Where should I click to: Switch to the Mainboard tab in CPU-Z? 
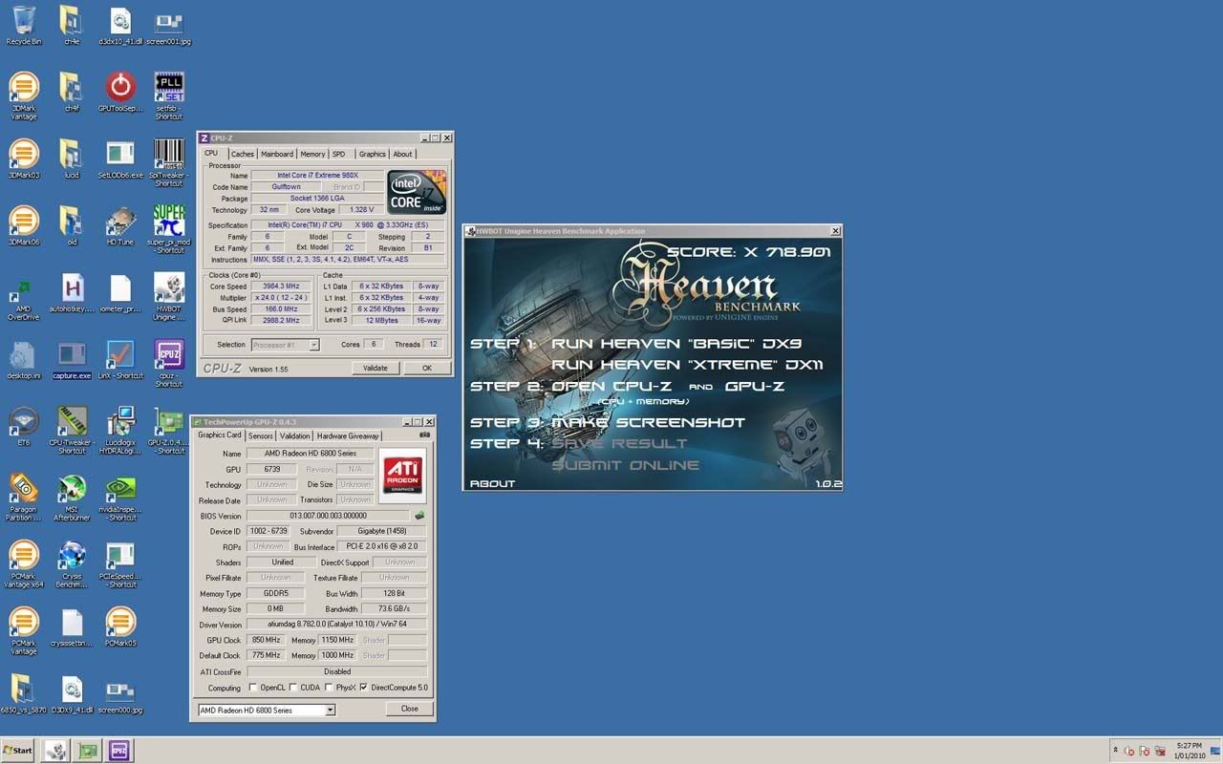[277, 154]
